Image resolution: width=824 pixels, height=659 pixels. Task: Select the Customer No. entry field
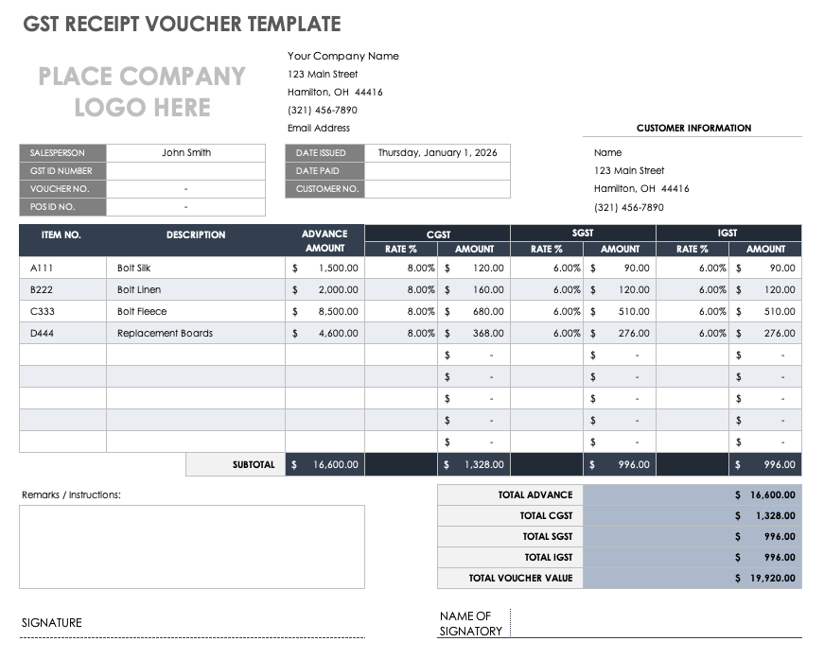(437, 188)
